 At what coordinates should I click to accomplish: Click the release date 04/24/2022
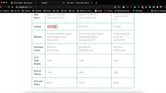click(53, 40)
